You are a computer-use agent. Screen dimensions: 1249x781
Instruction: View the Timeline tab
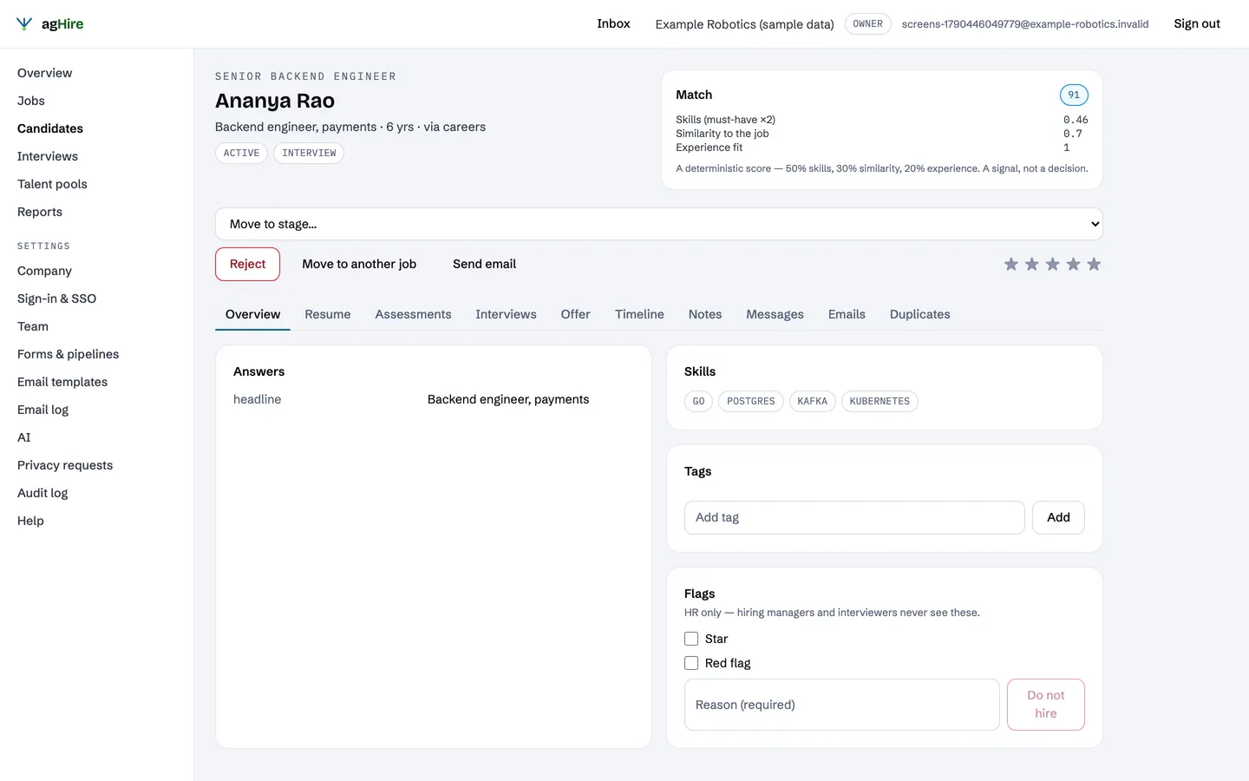[639, 314]
